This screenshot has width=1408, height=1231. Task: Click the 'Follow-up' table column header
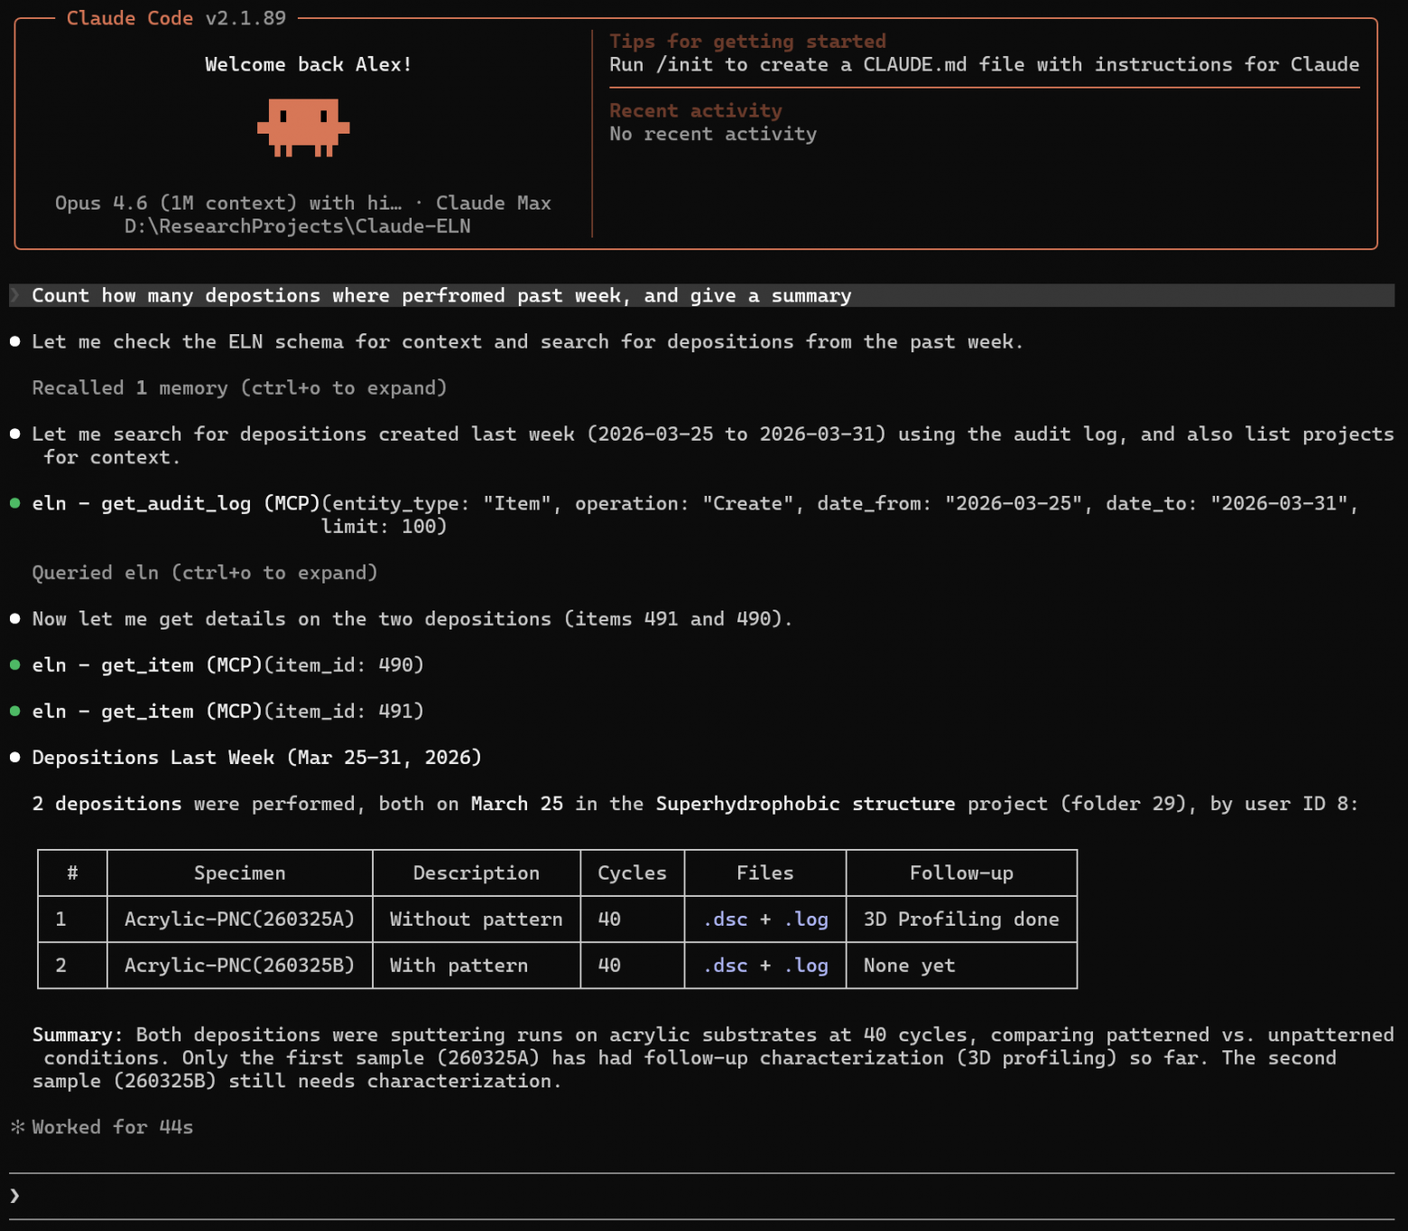[x=961, y=872]
